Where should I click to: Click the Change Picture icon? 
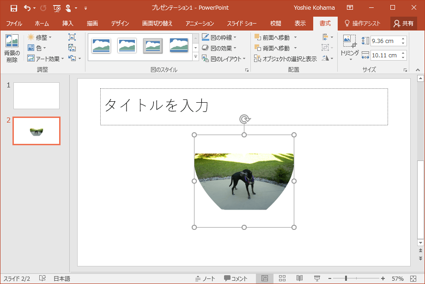pos(72,48)
